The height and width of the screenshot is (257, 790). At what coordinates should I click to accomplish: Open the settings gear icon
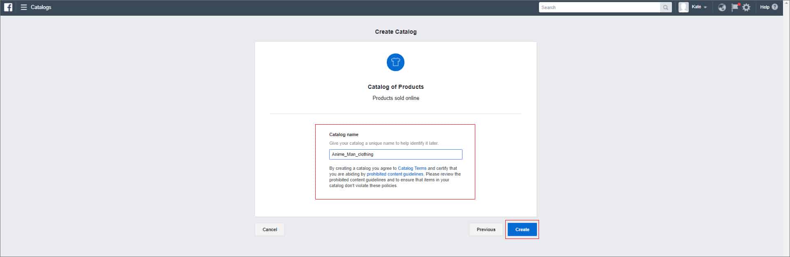[746, 7]
